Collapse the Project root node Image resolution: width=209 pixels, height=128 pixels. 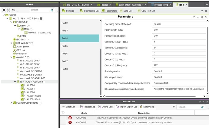point(4,15)
